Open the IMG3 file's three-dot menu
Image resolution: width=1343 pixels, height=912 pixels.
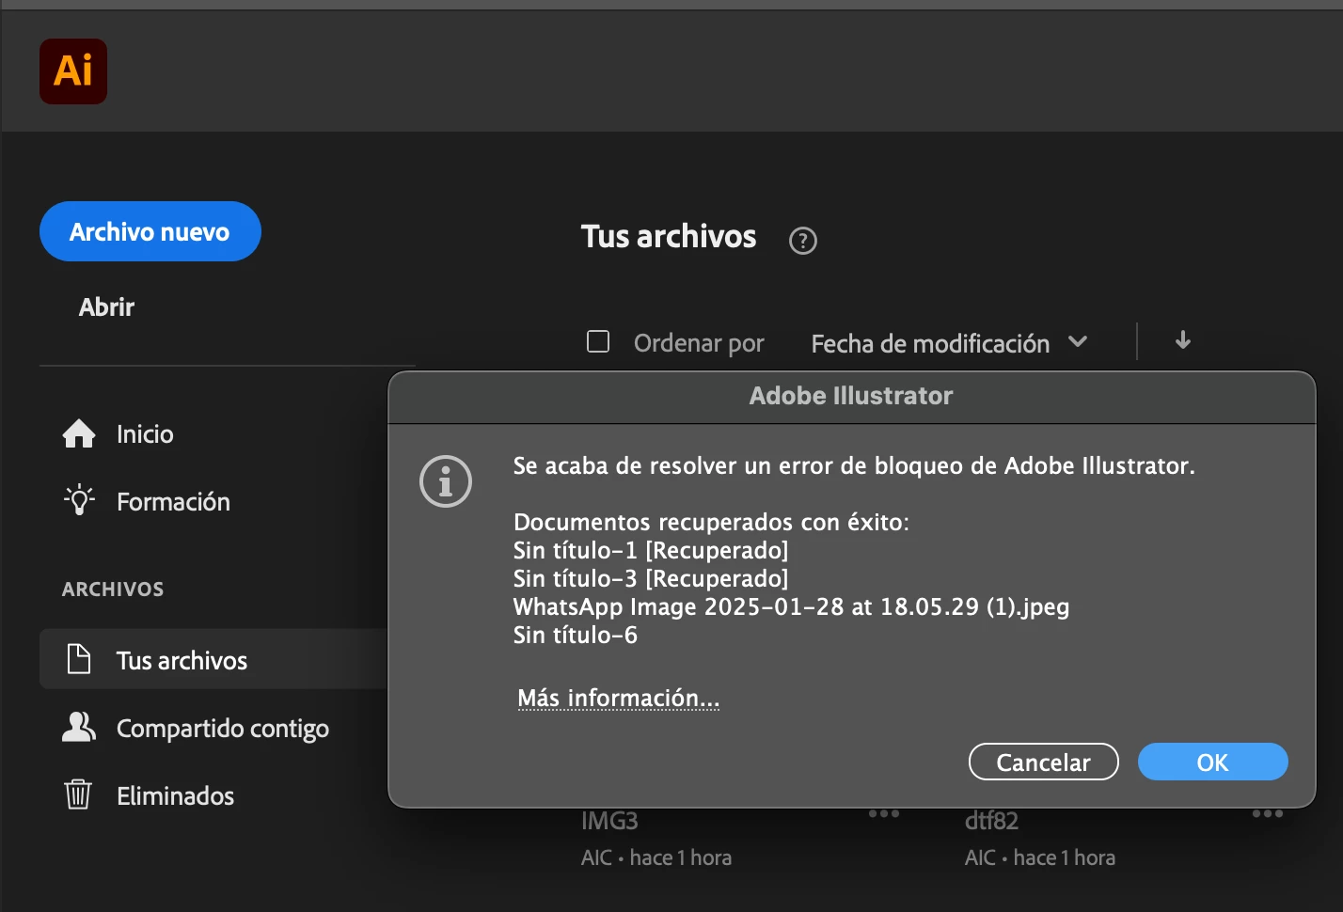click(884, 813)
